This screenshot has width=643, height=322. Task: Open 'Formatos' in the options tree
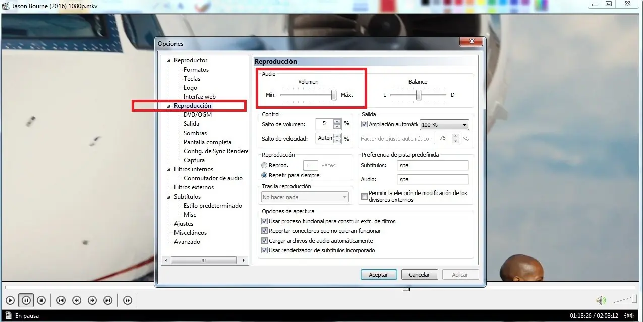[x=196, y=70]
